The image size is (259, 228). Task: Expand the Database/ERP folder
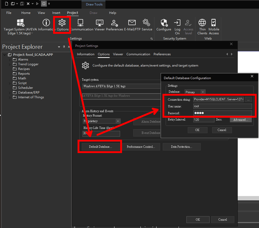[9, 93]
